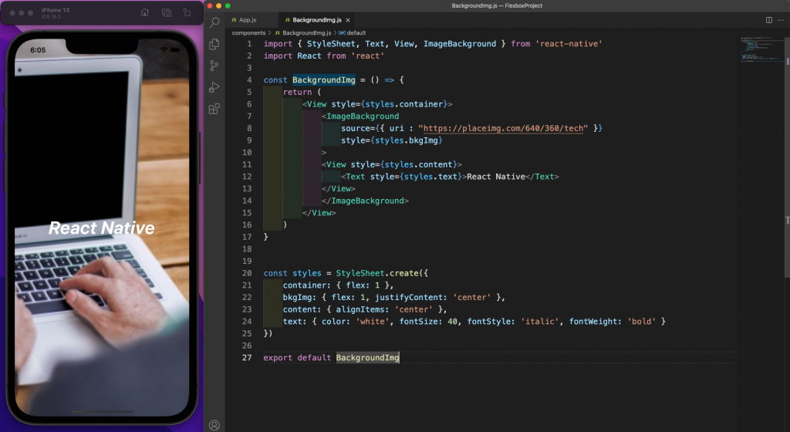Click styles.content on line 11
790x432 pixels.
tap(419, 164)
